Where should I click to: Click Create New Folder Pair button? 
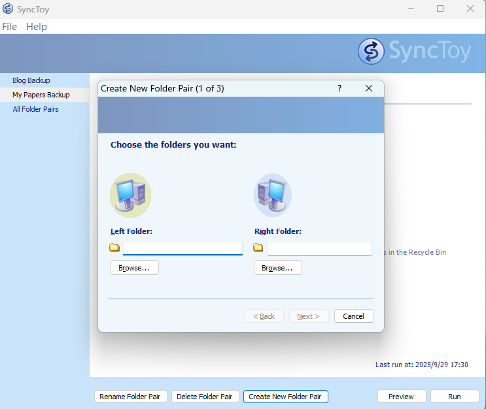tap(285, 397)
